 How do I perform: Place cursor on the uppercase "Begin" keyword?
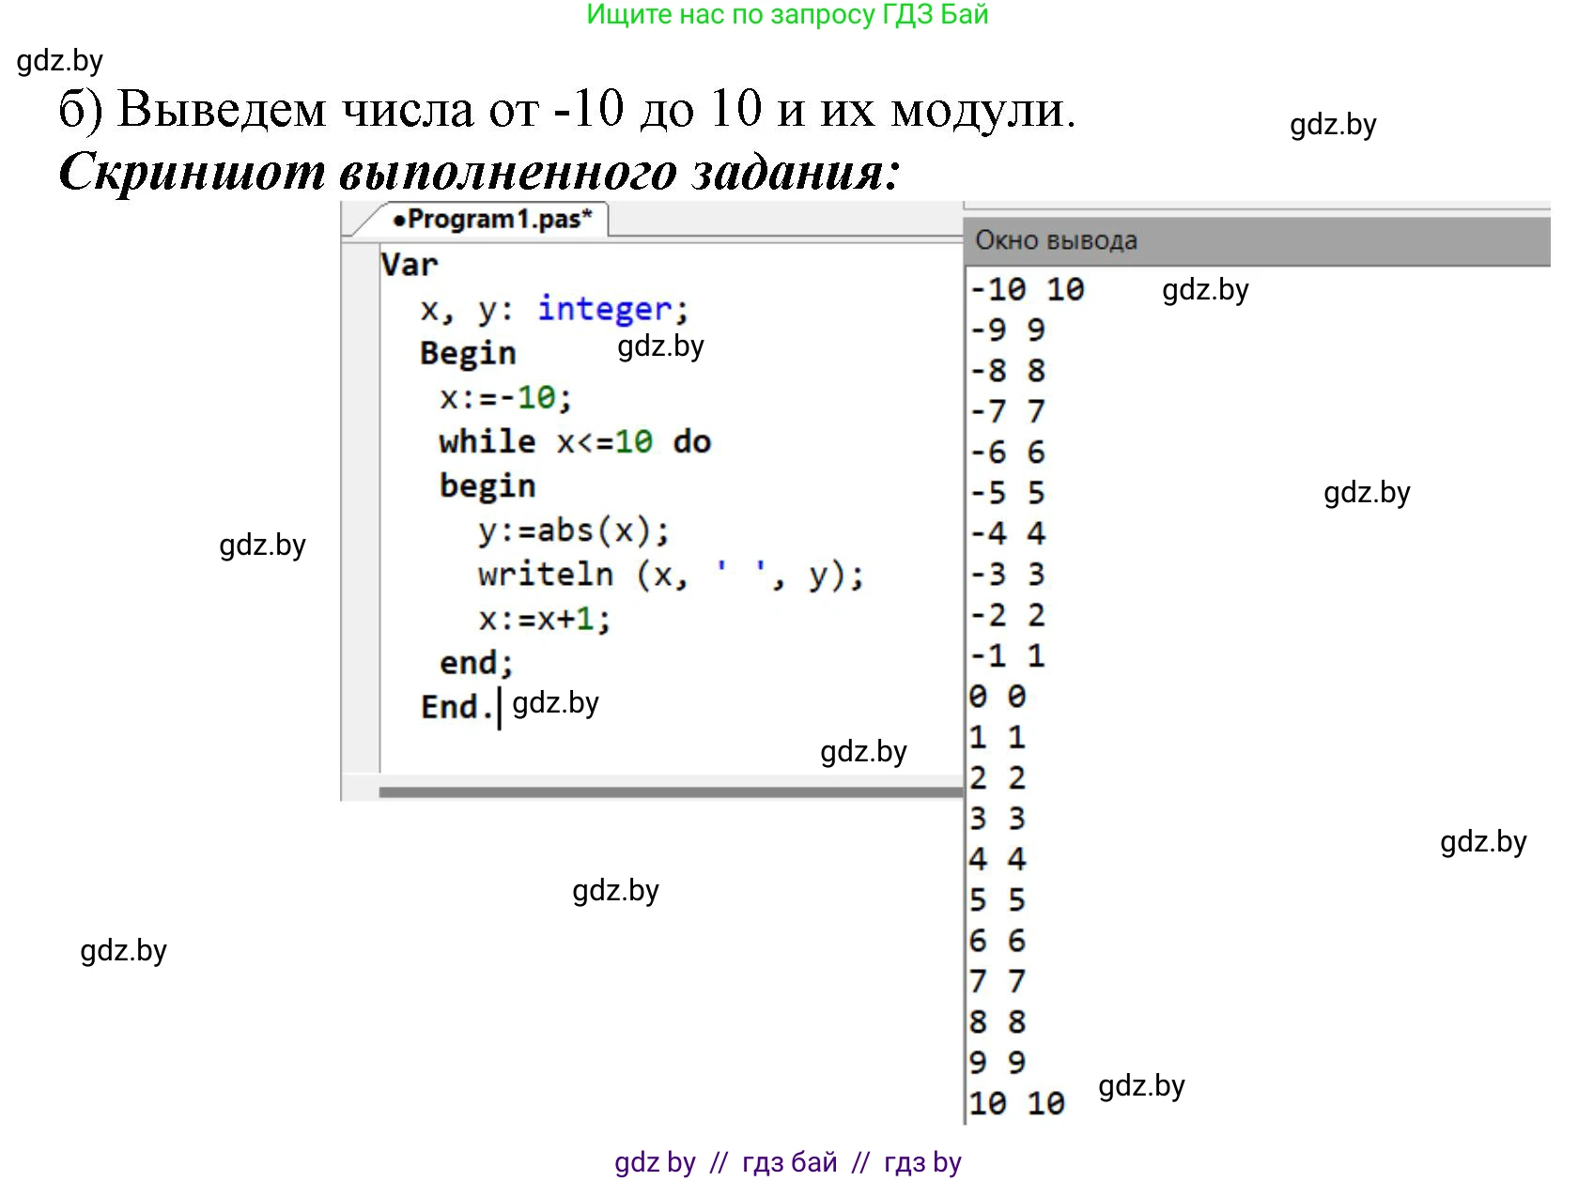468,353
